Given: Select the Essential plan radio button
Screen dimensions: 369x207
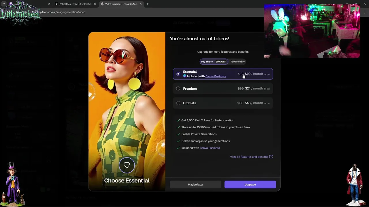Looking at the screenshot, I should tap(178, 74).
